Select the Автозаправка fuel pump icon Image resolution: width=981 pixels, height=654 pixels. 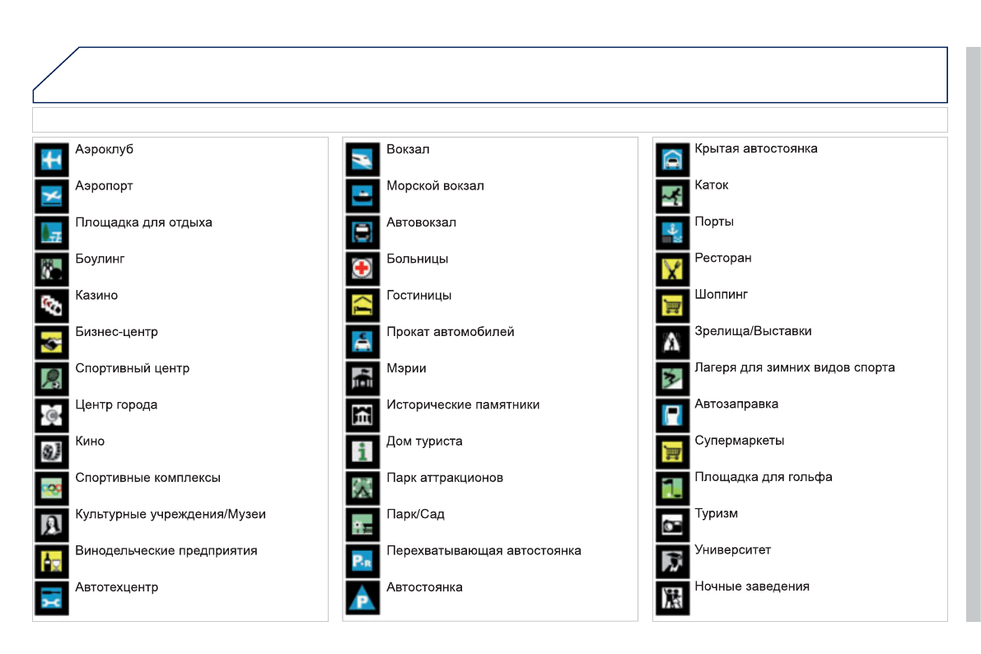672,414
